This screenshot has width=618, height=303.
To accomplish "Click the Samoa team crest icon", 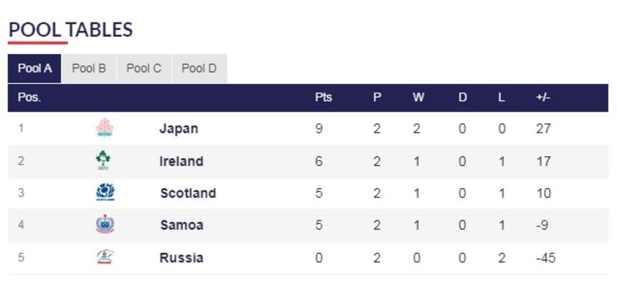I will [105, 224].
